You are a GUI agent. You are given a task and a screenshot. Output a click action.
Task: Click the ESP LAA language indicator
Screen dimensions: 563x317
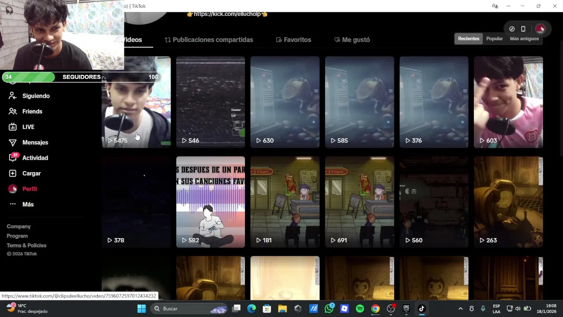[496, 309]
